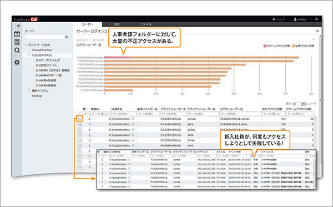Click the uchida client user cell in the table

203,119
